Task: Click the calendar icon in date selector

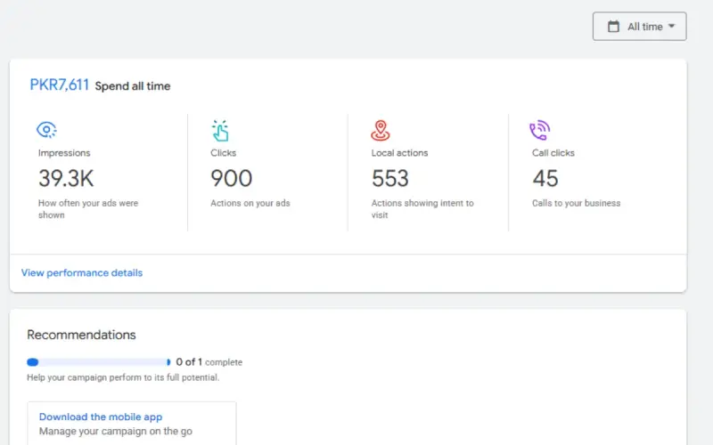Action: [613, 27]
